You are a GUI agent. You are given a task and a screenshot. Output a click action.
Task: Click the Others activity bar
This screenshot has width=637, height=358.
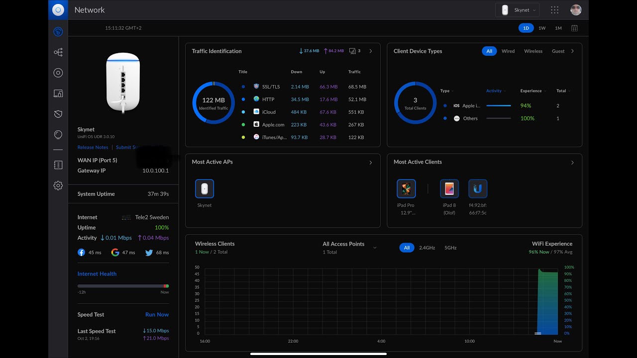click(499, 118)
